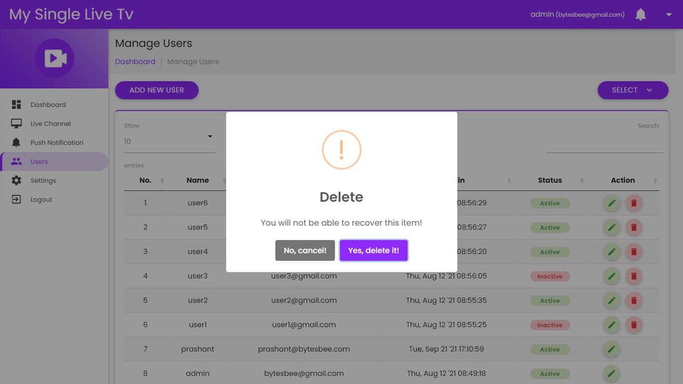Screen dimensions: 683x384
Task: Open Push Notification menu item
Action: pos(57,142)
